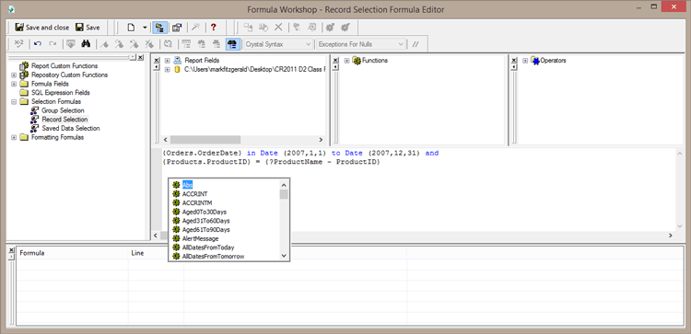
Task: Click the New formula page icon
Action: tap(131, 28)
